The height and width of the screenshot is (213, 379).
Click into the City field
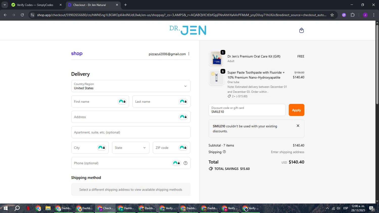click(x=90, y=148)
